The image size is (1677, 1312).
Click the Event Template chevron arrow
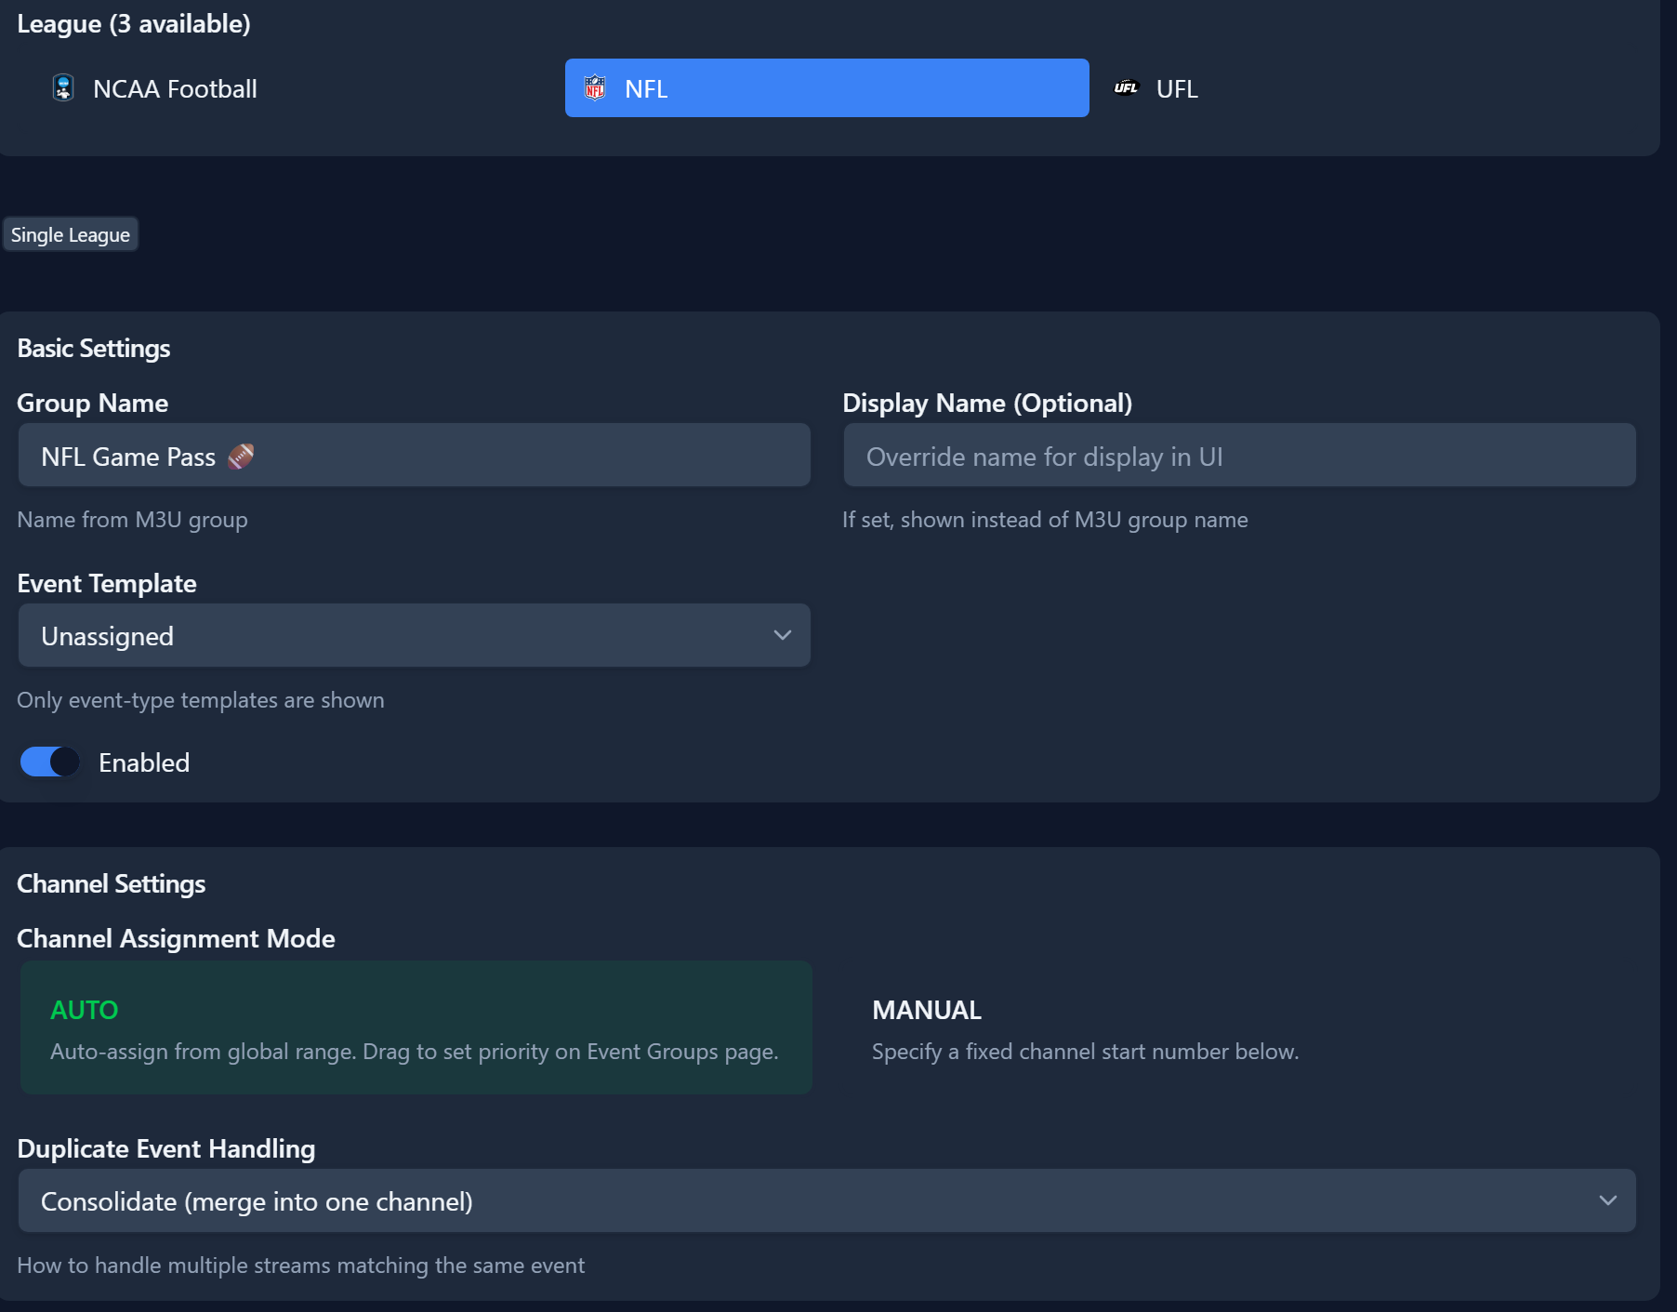[782, 635]
